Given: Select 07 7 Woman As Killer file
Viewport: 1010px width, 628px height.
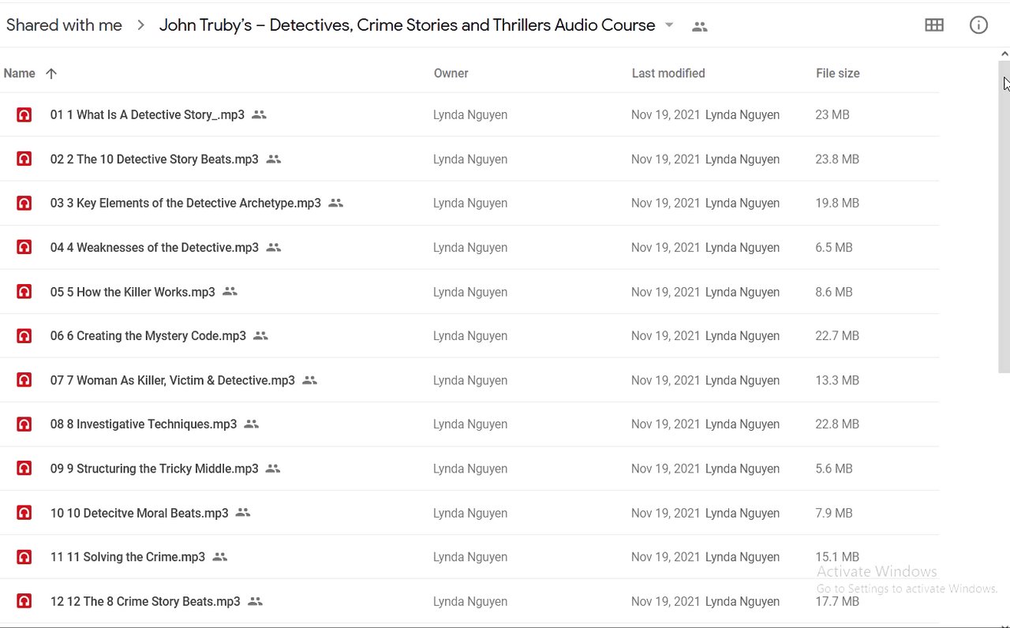Looking at the screenshot, I should [x=172, y=380].
